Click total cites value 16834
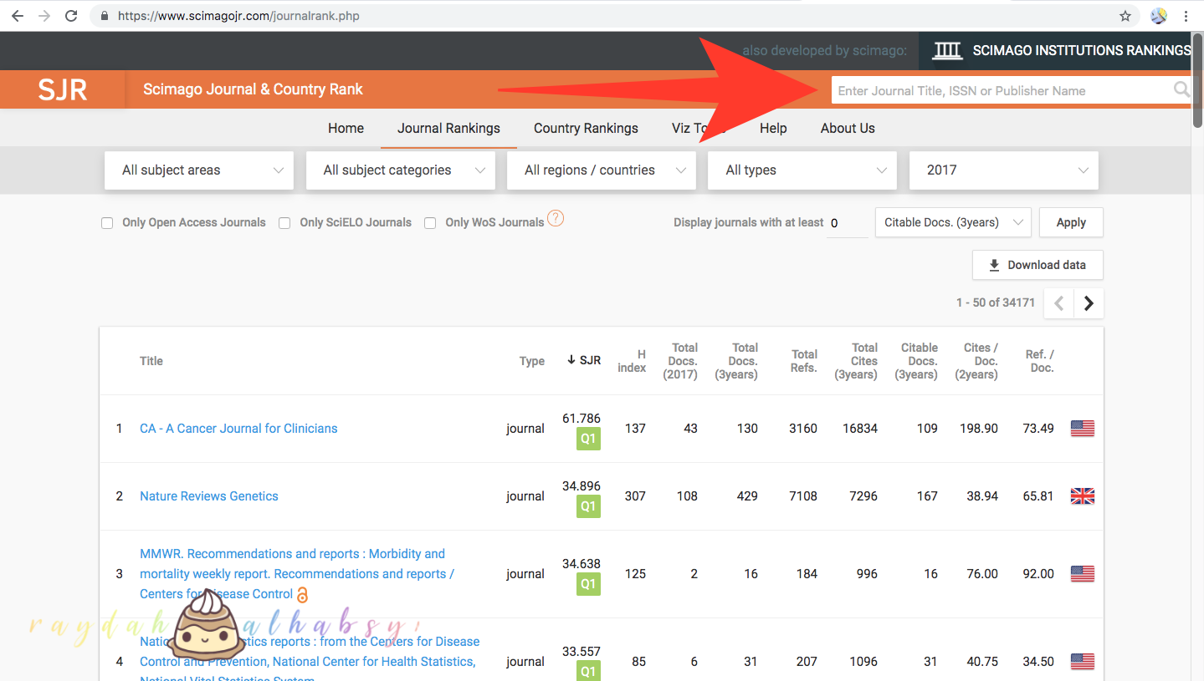 tap(860, 429)
